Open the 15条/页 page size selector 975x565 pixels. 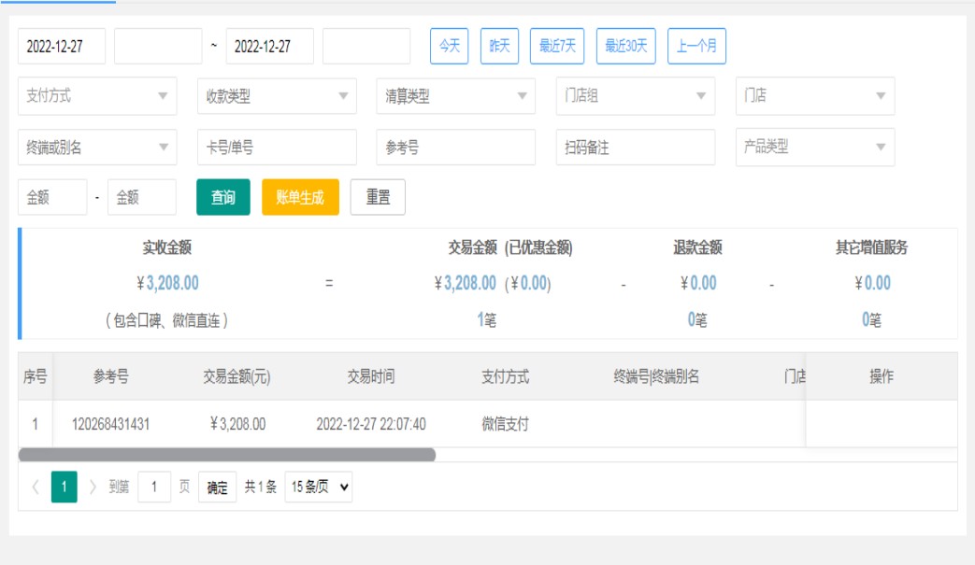click(x=318, y=487)
